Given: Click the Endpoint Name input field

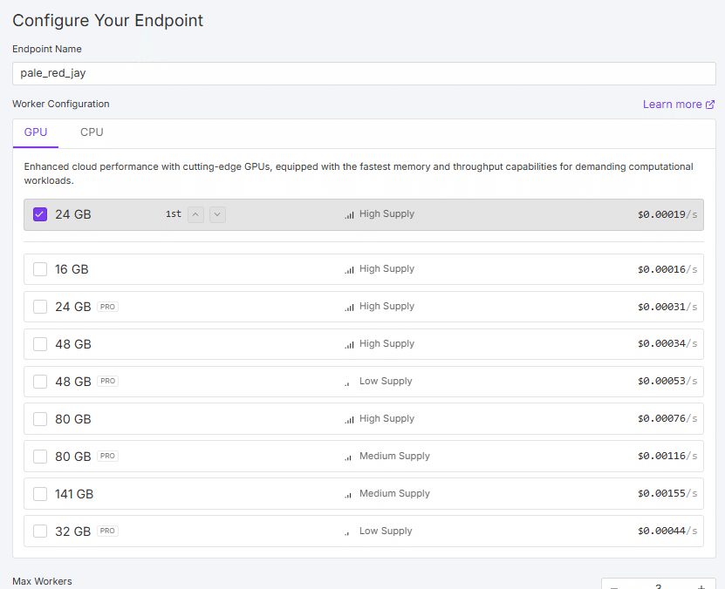Looking at the screenshot, I should (x=363, y=73).
